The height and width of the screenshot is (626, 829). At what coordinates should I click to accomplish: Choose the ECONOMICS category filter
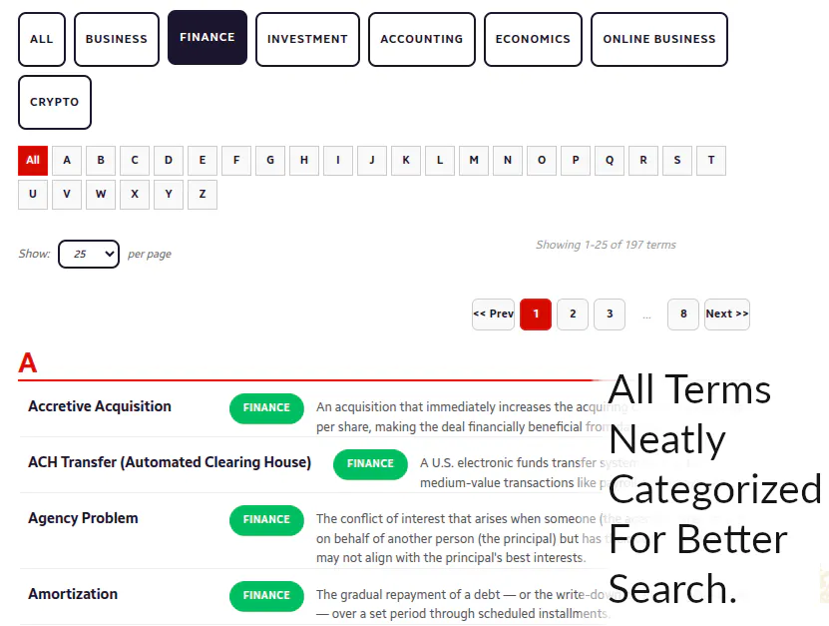pyautogui.click(x=533, y=39)
